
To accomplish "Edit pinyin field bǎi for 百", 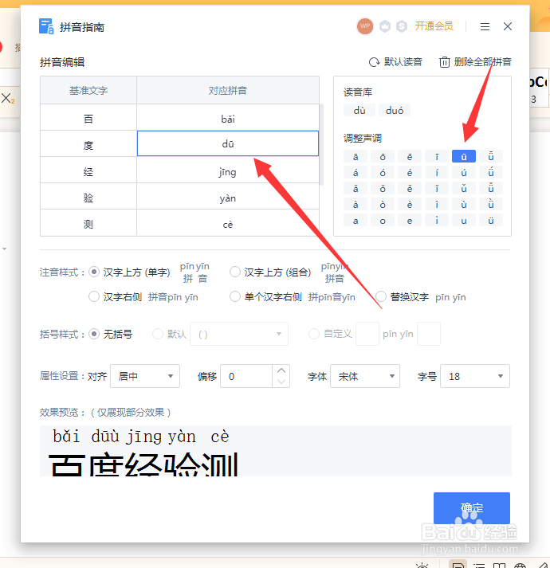I will pos(228,117).
